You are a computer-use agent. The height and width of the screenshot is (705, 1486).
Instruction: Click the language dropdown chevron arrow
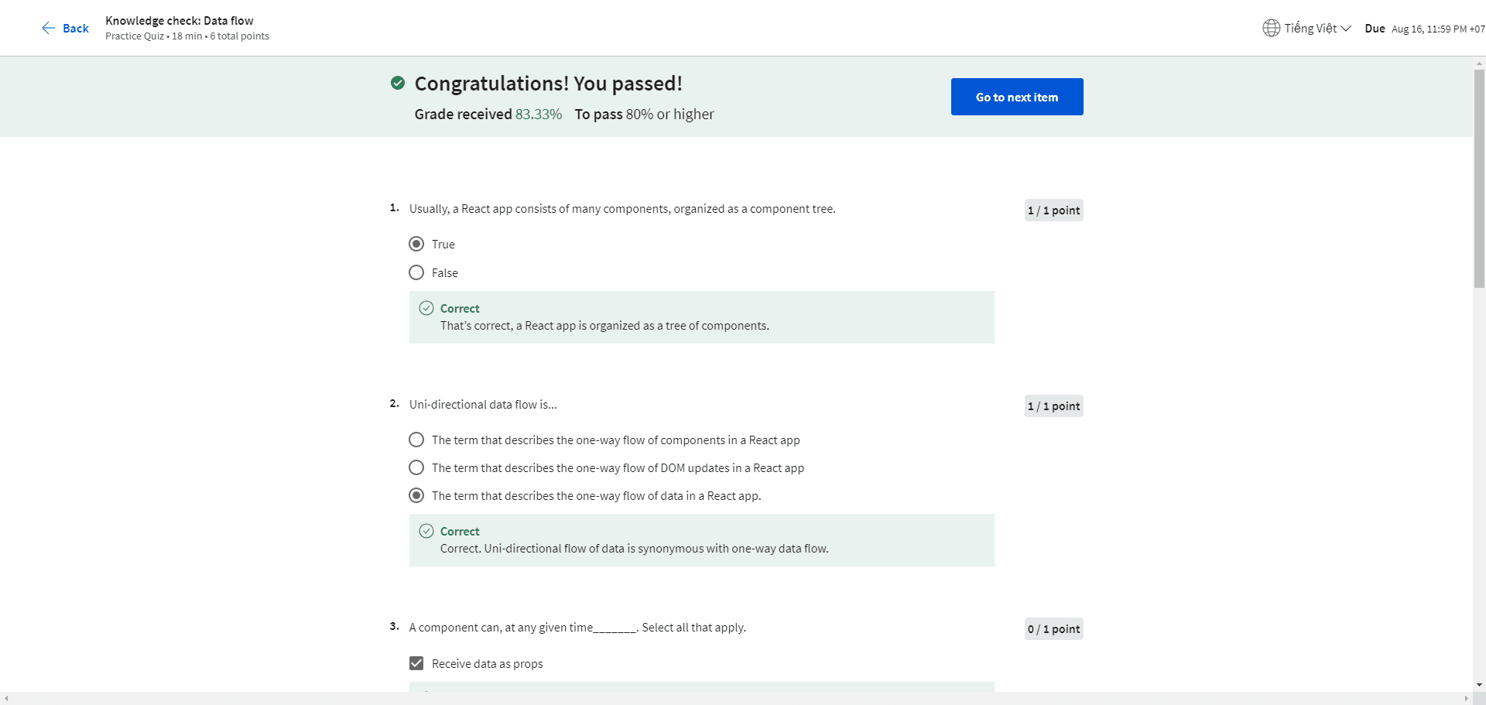point(1346,29)
